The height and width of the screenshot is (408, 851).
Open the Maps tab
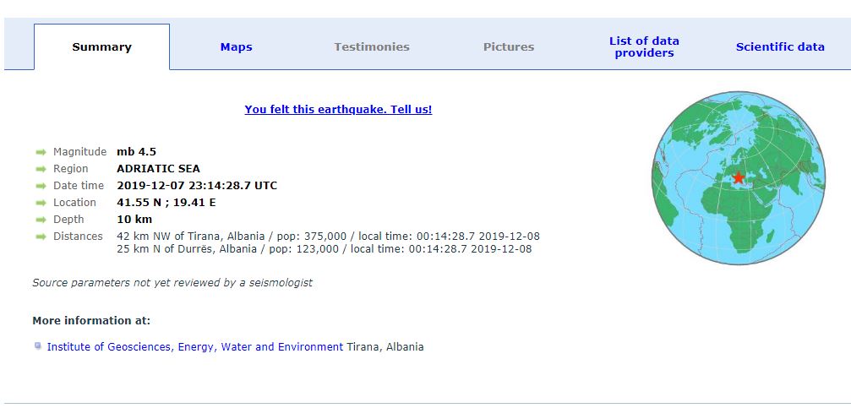click(237, 47)
